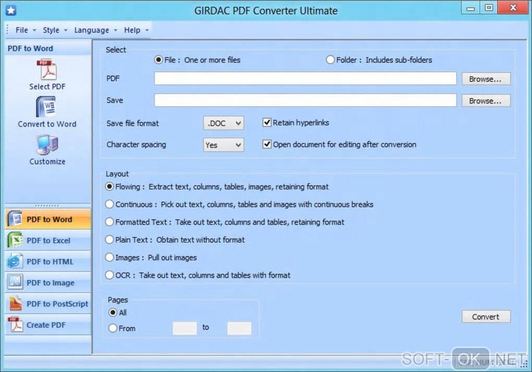Open the Customize computer icon
Screen dimensions: 532x372
coord(47,145)
